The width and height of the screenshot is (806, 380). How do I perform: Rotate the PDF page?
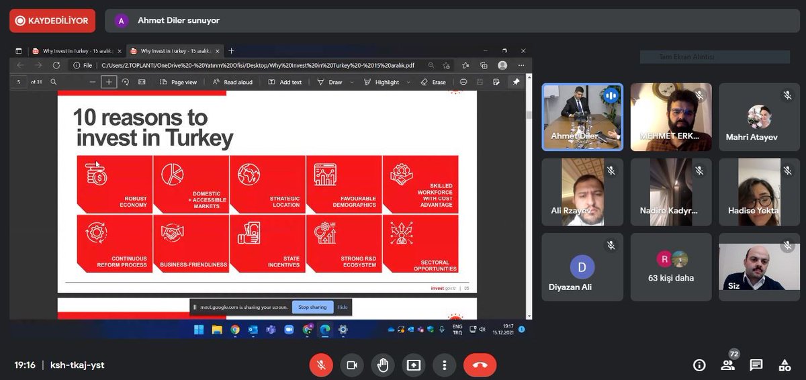(x=126, y=82)
